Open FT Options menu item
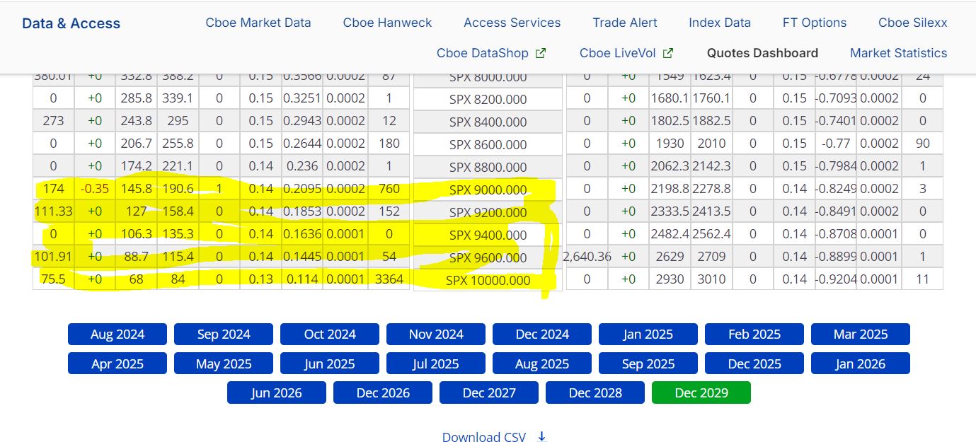 815,23
